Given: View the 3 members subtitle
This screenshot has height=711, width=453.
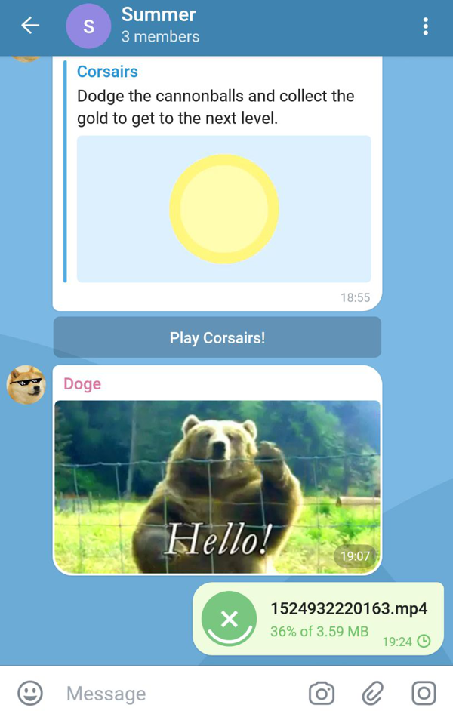Looking at the screenshot, I should pyautogui.click(x=160, y=37).
